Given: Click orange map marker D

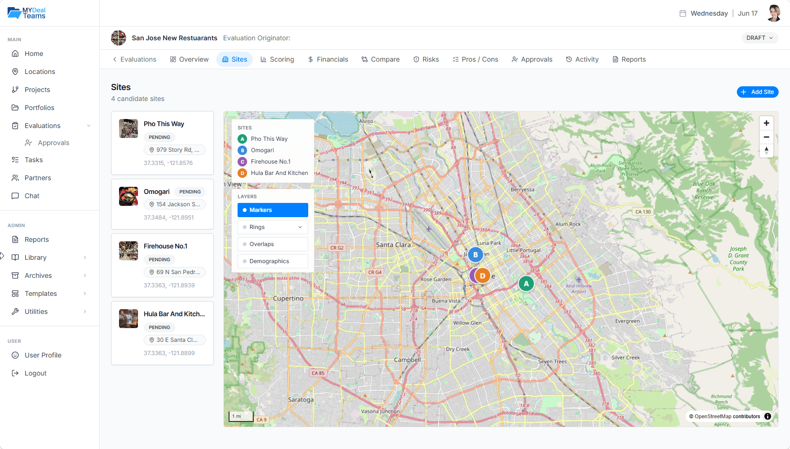Looking at the screenshot, I should pyautogui.click(x=483, y=275).
